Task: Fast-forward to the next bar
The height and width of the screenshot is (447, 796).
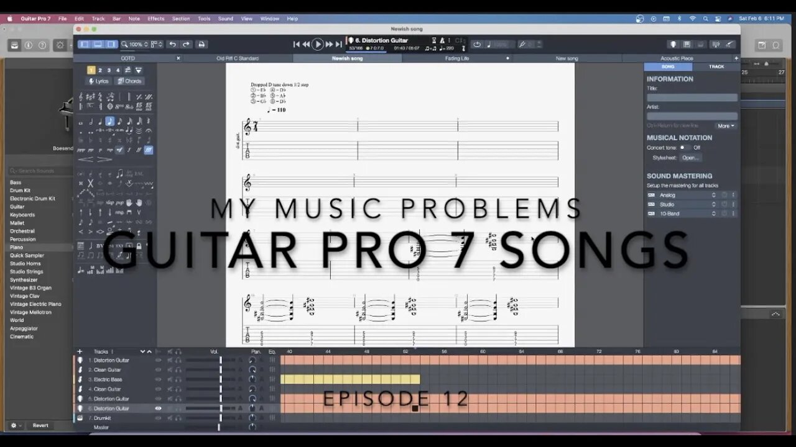Action: pyautogui.click(x=330, y=44)
